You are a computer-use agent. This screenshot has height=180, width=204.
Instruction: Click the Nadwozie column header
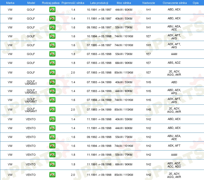[149, 3]
